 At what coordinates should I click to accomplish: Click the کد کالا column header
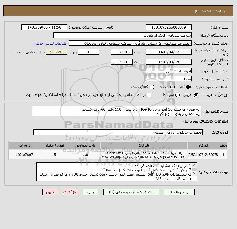pos(203,145)
